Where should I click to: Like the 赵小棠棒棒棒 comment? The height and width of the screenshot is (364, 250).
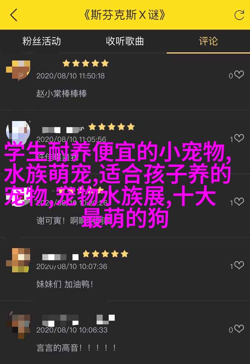pyautogui.click(x=239, y=75)
